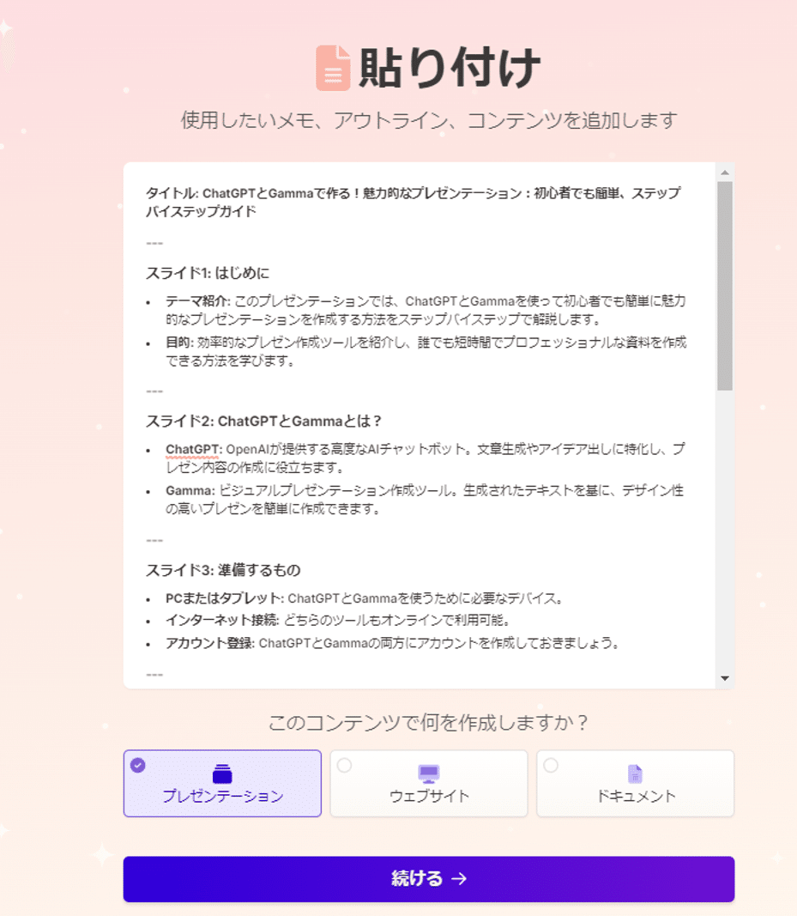This screenshot has width=797, height=916.
Task: Click the ウェブサイト label text
Action: pyautogui.click(x=429, y=797)
